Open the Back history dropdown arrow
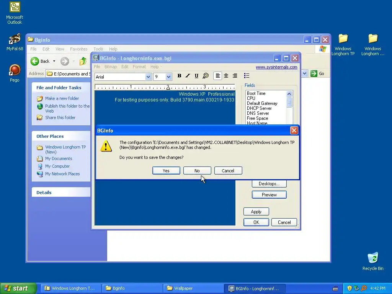This screenshot has height=294, width=392. (x=54, y=61)
